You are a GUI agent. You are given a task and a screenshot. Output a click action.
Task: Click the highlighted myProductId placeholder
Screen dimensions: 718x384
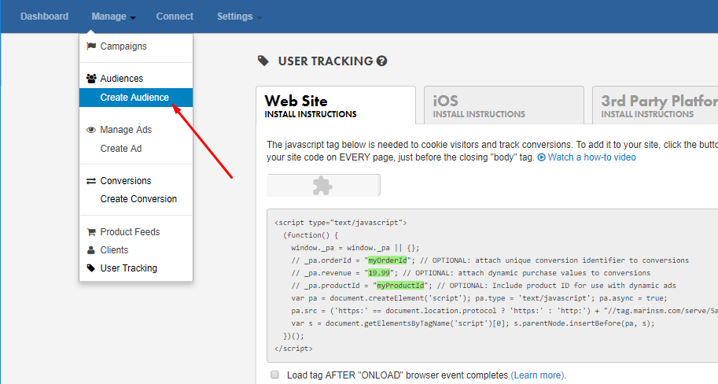(400, 286)
